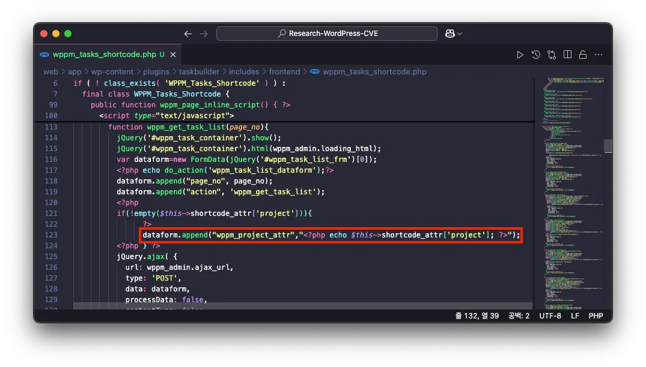Navigate back with the left arrow
646x367 pixels.
(187, 34)
